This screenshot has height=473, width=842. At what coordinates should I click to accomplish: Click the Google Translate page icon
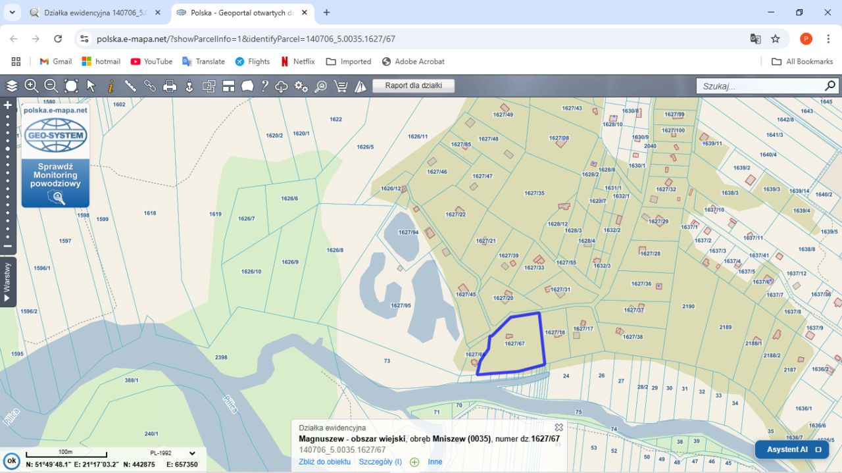click(756, 39)
